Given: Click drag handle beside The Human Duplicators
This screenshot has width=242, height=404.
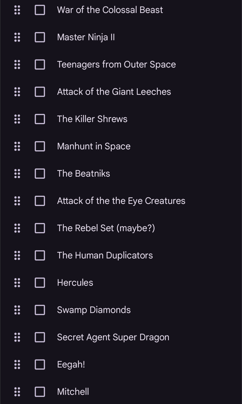Looking at the screenshot, I should click(x=17, y=256).
